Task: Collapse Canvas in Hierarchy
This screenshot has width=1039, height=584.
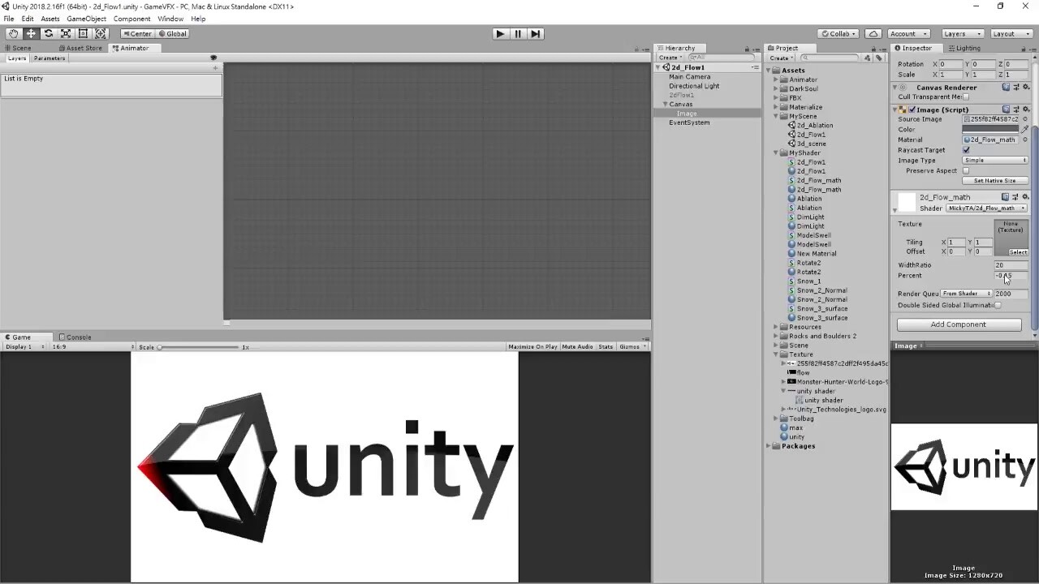Action: point(666,104)
